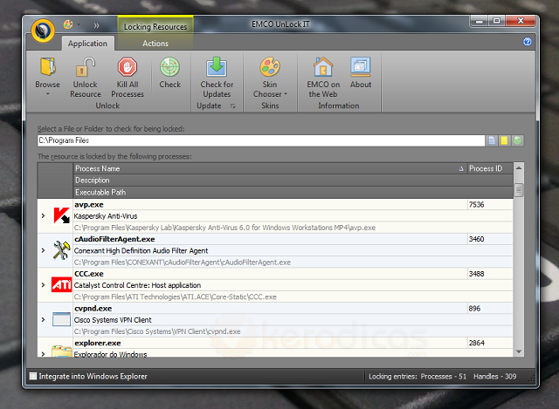Sort by the Process Name column header
The height and width of the screenshot is (409, 559).
[270, 168]
